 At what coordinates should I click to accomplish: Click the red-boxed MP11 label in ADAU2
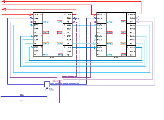(x=109, y=32)
